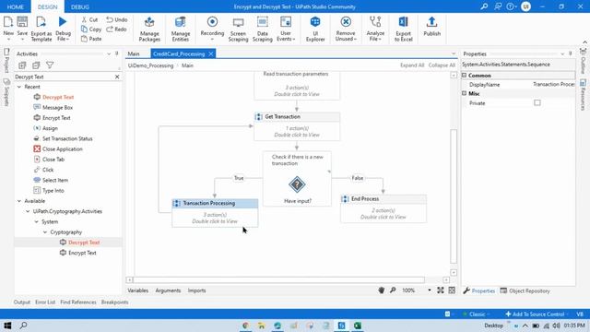The width and height of the screenshot is (590, 332).
Task: Undo the last action
Action: click(x=117, y=19)
